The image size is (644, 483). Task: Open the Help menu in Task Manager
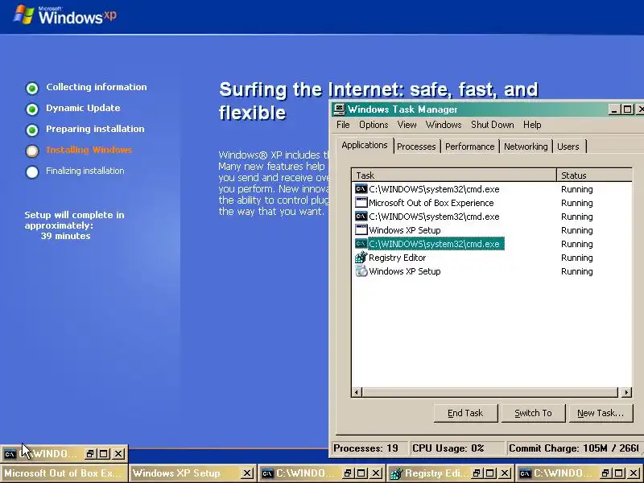[x=532, y=125]
